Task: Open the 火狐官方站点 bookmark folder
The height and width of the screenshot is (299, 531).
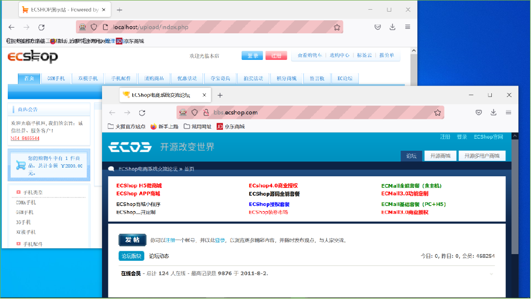Action: pos(126,127)
